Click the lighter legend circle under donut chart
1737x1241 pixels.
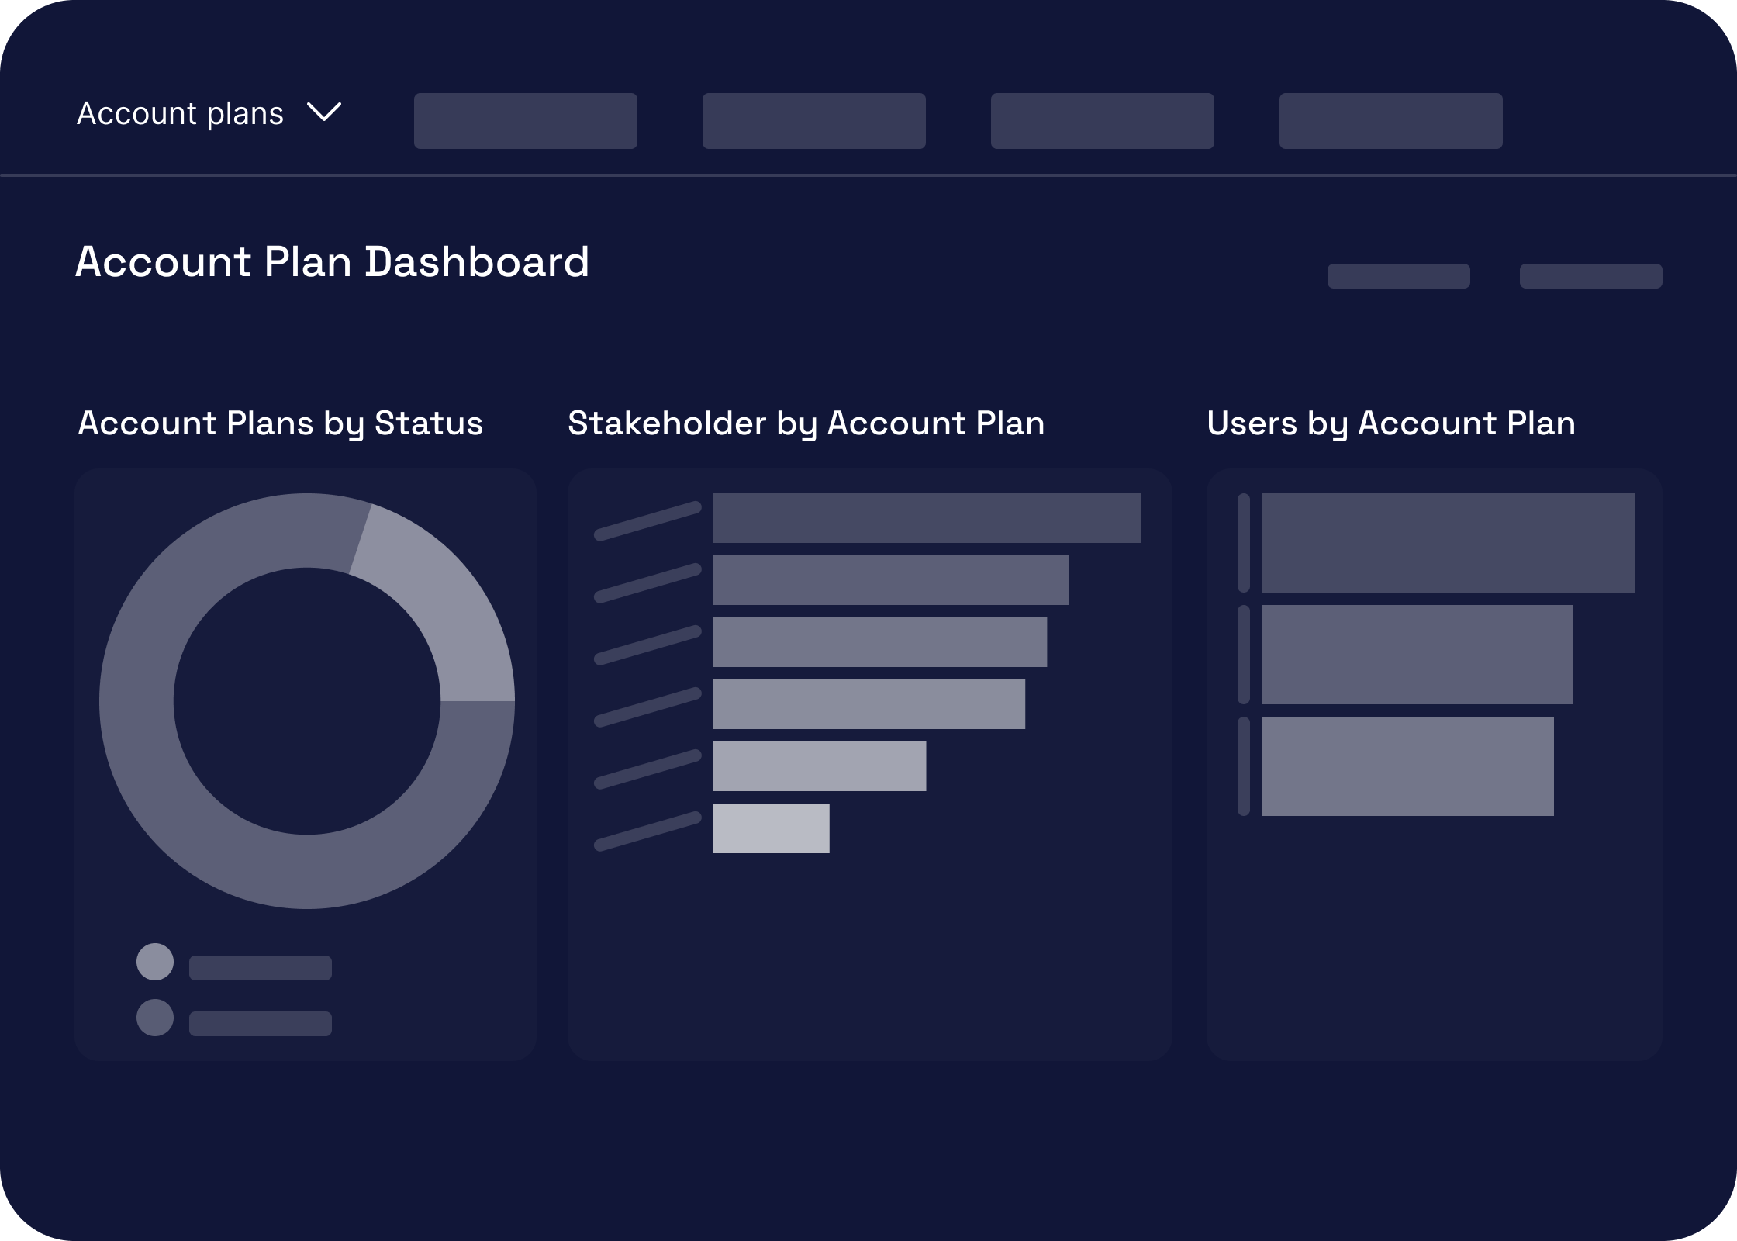click(x=155, y=962)
